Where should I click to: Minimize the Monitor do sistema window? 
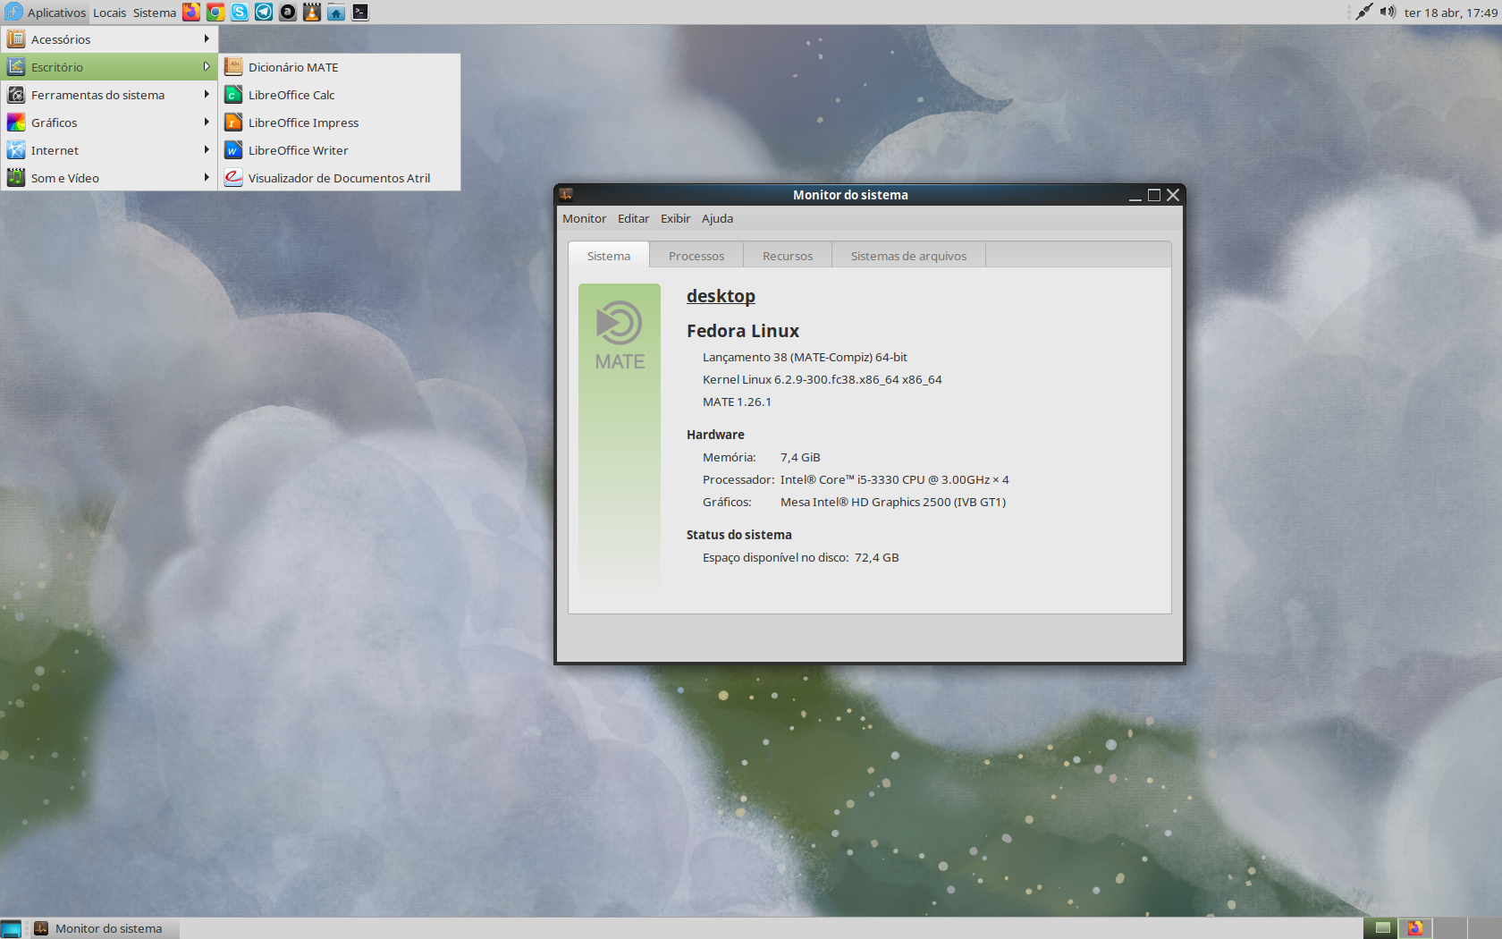pyautogui.click(x=1135, y=195)
